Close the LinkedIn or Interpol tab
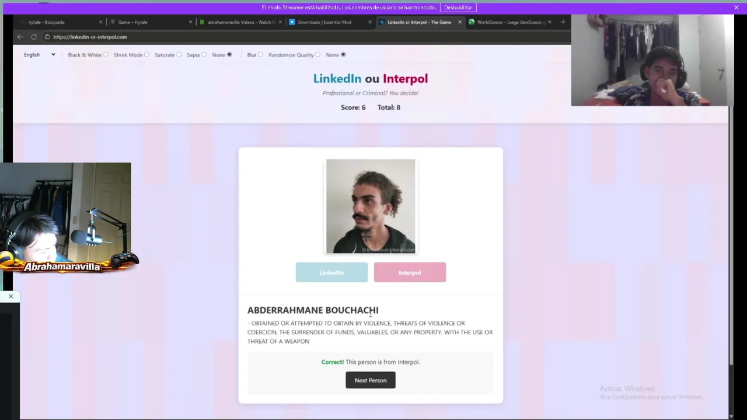The image size is (747, 420). [x=460, y=22]
